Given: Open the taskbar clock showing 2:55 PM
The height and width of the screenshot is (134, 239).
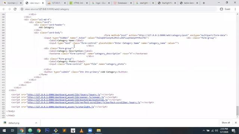Looking at the screenshot, I should pos(224,131).
